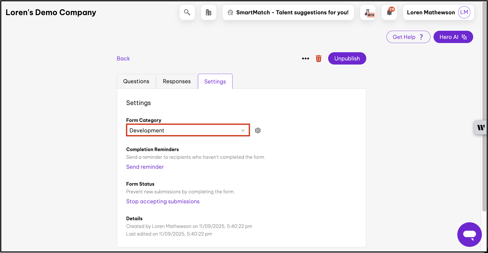The width and height of the screenshot is (488, 253).
Task: Click the Send reminder link
Action: coord(145,167)
